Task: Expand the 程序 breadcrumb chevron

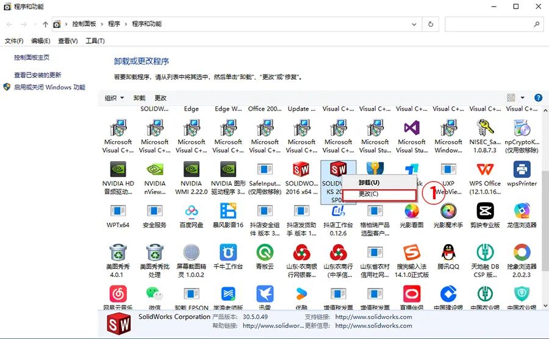Action: tap(126, 24)
